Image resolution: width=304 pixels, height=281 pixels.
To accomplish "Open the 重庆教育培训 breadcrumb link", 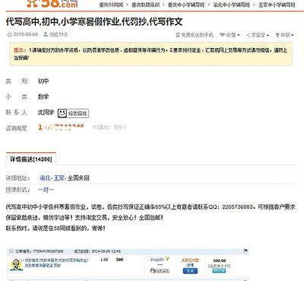I will tap(146, 5).
